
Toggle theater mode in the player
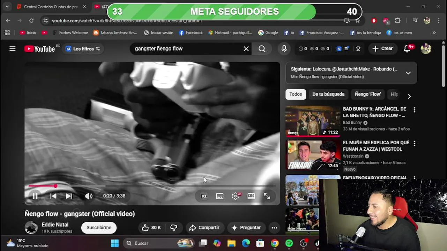pos(251,196)
